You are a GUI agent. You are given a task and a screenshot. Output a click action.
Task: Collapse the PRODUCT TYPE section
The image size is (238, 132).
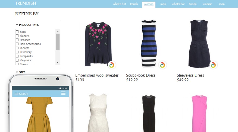pos(27,25)
